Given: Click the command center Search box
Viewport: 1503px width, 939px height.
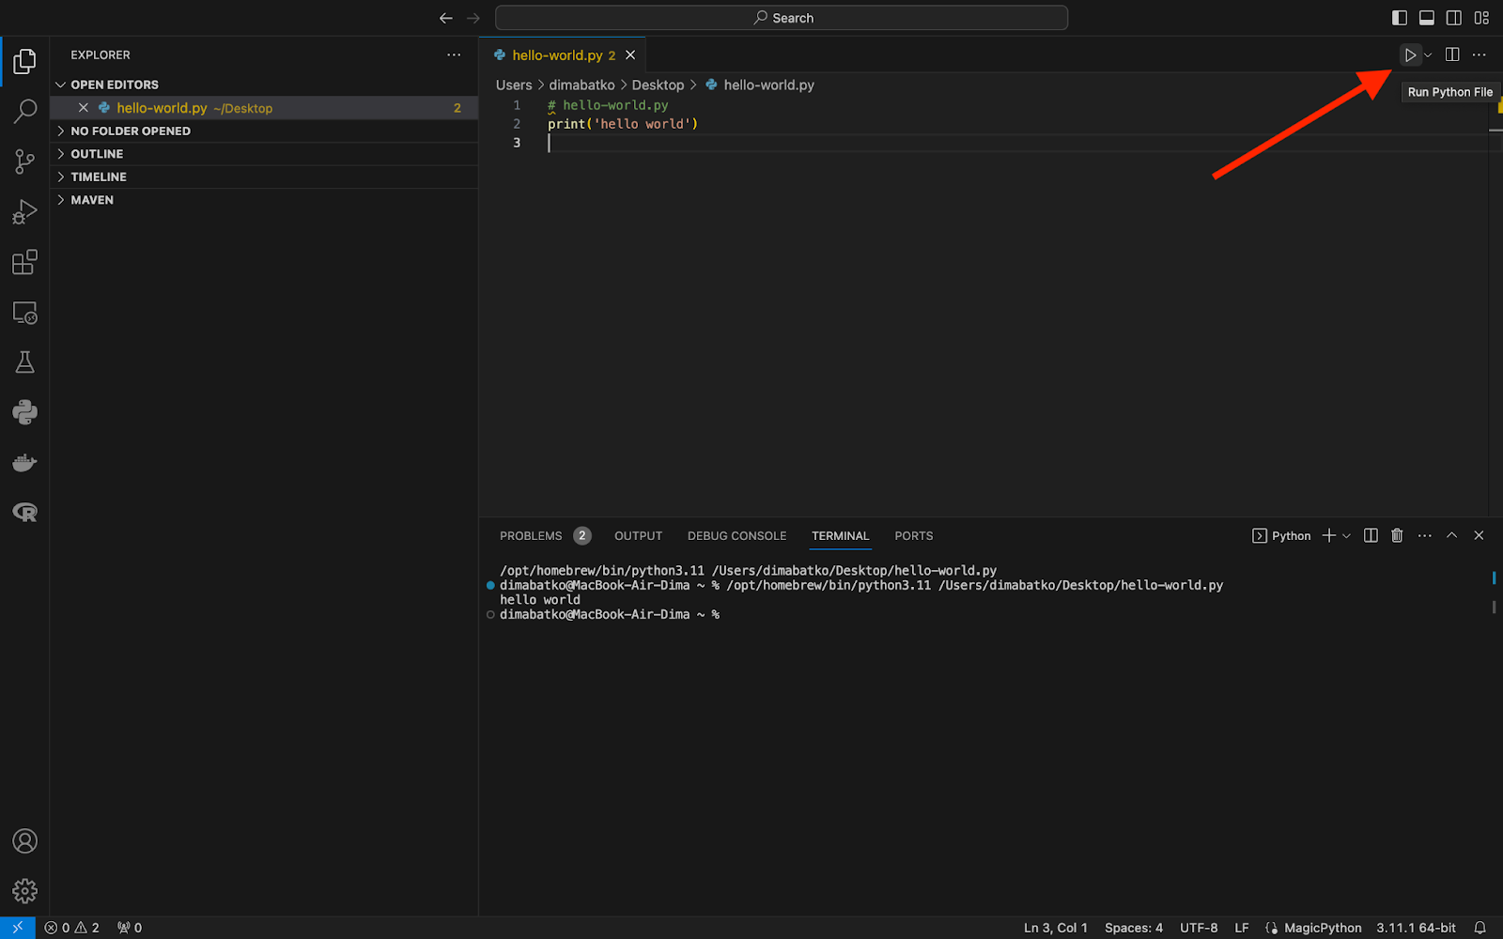Looking at the screenshot, I should pos(782,18).
